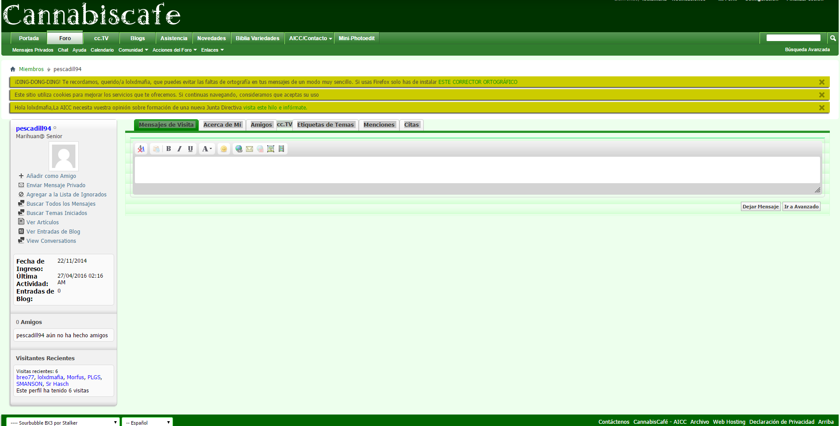Dismiss the AICC Junta Directiva notice
This screenshot has height=426, width=840.
coord(821,108)
